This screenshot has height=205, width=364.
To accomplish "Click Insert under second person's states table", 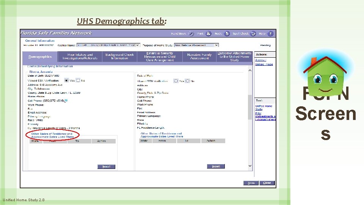I will point(216,166).
